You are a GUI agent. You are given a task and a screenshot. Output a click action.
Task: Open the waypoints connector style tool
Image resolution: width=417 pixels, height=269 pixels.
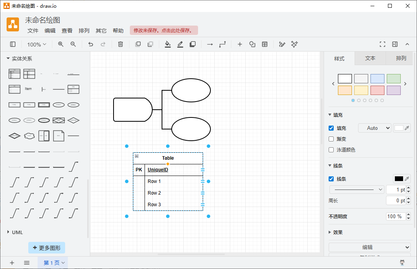pyautogui.click(x=222, y=44)
